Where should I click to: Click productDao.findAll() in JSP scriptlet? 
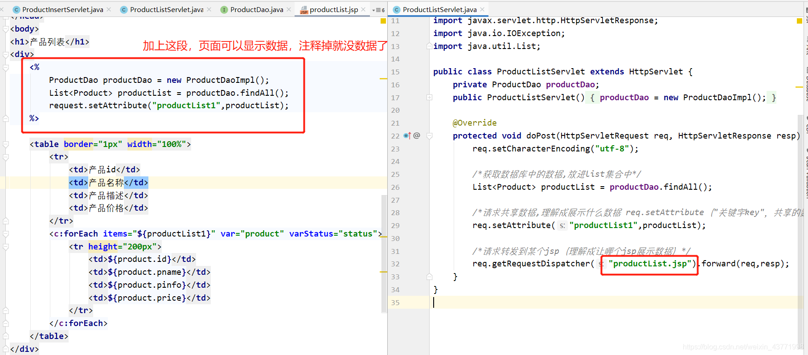click(234, 93)
